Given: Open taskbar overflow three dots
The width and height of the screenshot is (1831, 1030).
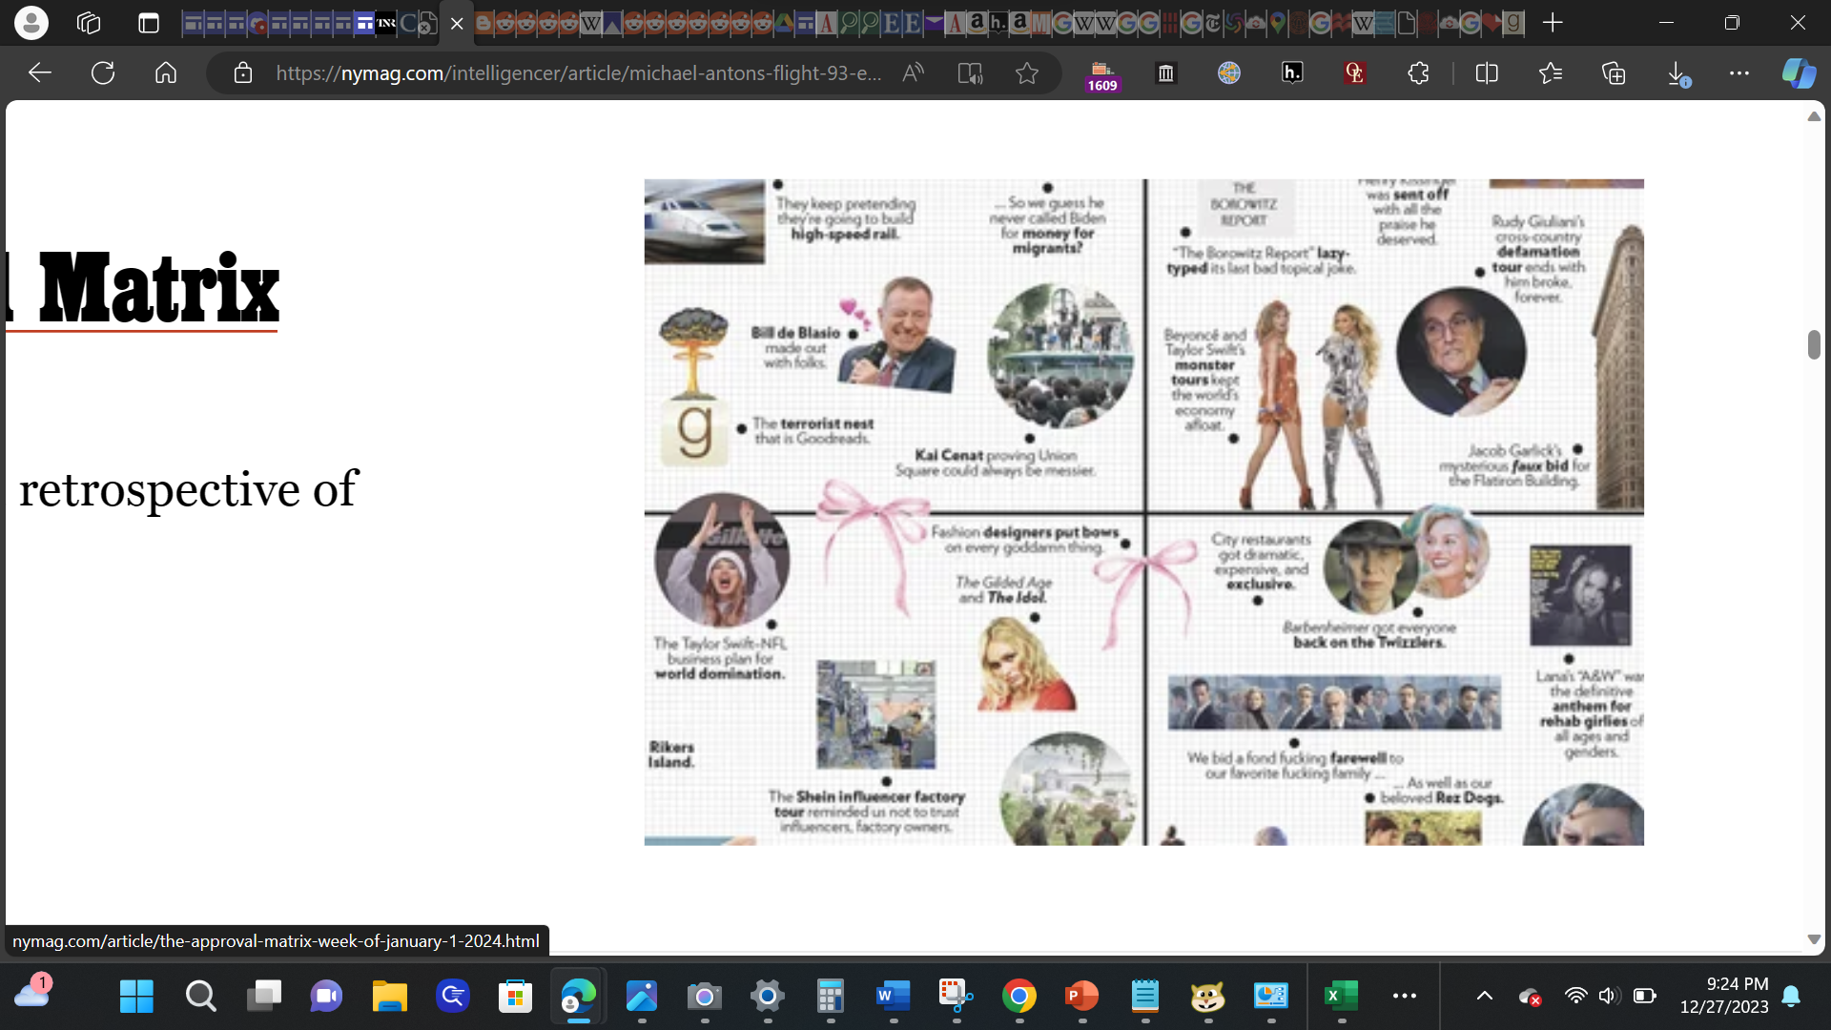Looking at the screenshot, I should point(1404,996).
